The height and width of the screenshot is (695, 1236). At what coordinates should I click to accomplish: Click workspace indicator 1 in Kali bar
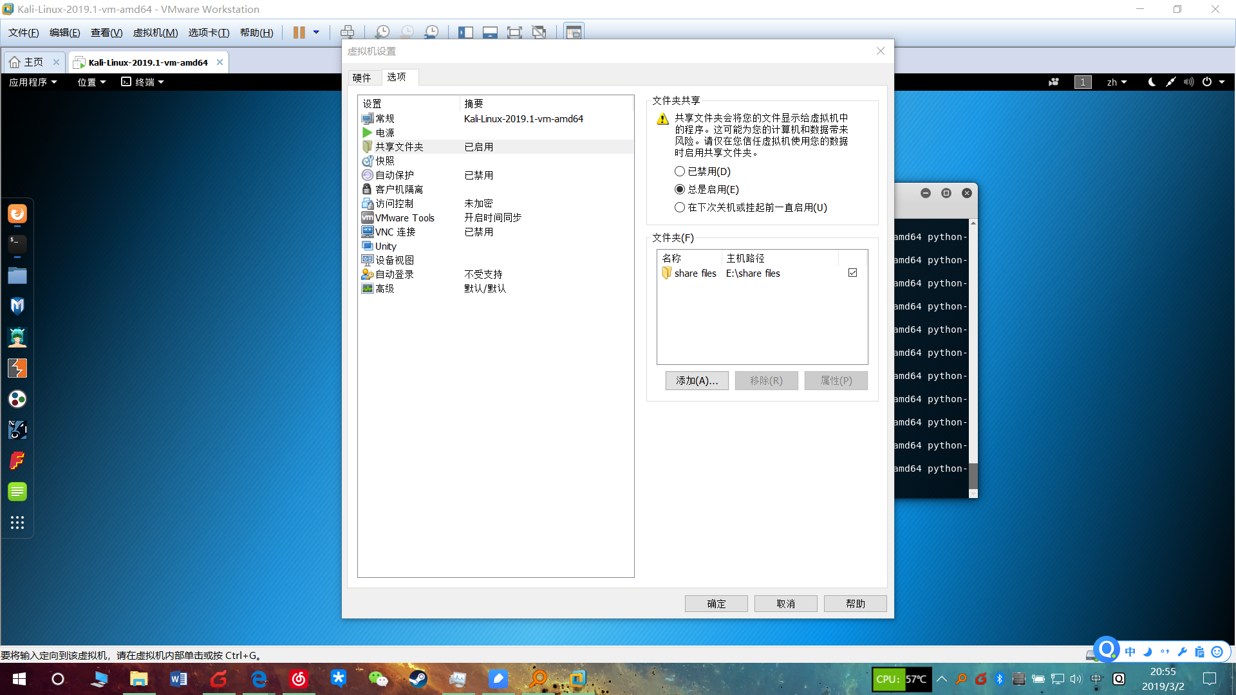(x=1083, y=82)
